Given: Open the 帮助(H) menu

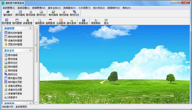Looking at the screenshot, I should [x=126, y=8].
